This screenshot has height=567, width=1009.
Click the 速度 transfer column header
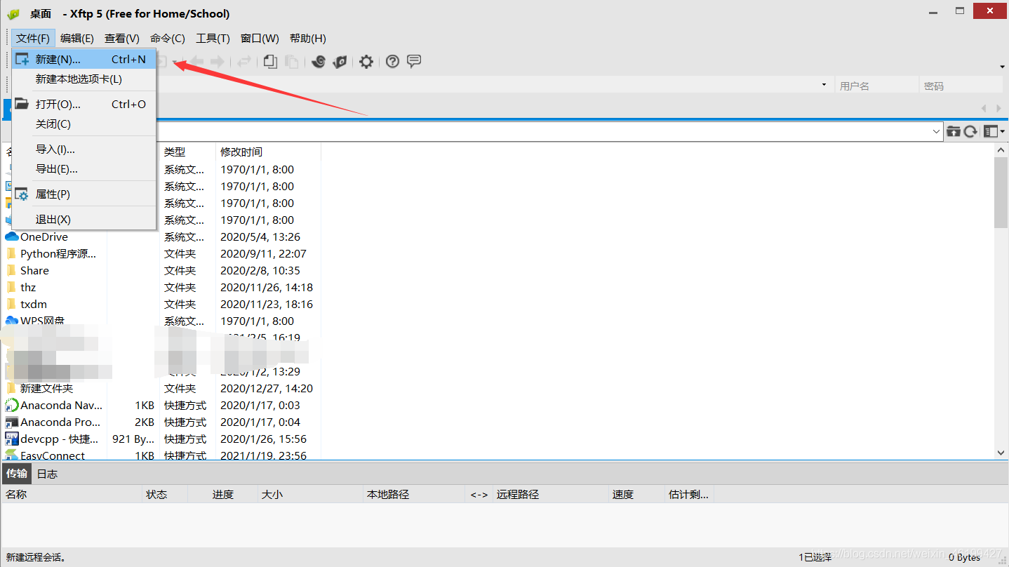tap(636, 494)
